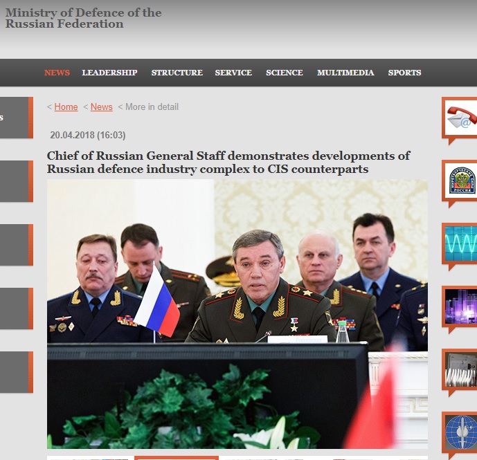
Task: Open the MULTIMEDIA menu item
Action: (345, 73)
